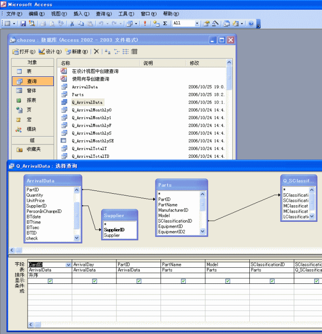This screenshot has height=334, width=322.
Task: Click the Show Table icon
Action: pyautogui.click(x=156, y=23)
